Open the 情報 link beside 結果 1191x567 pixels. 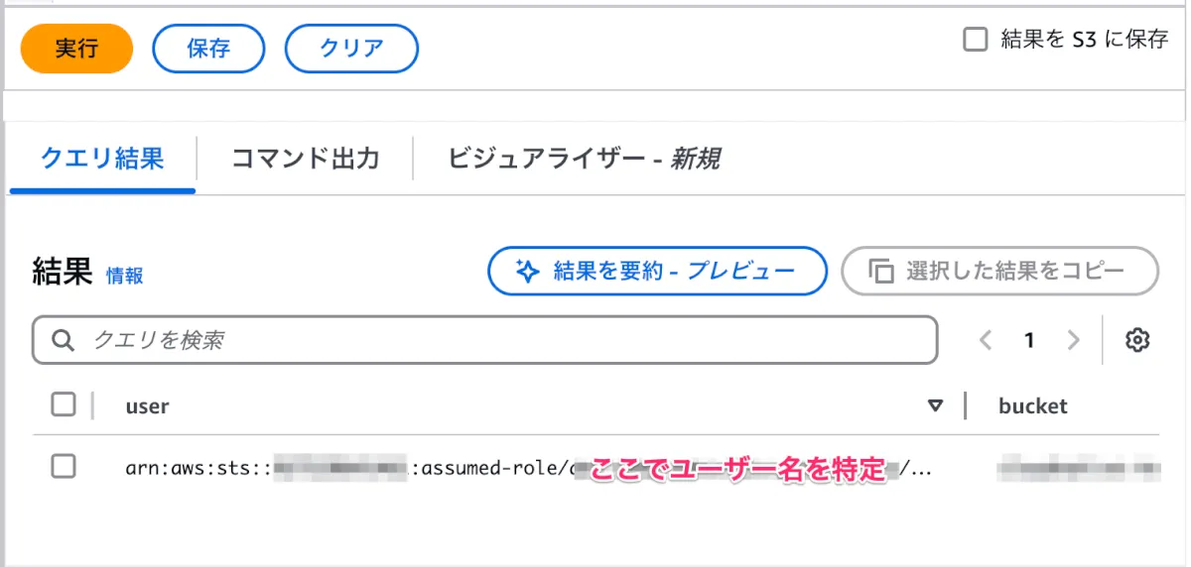(125, 277)
